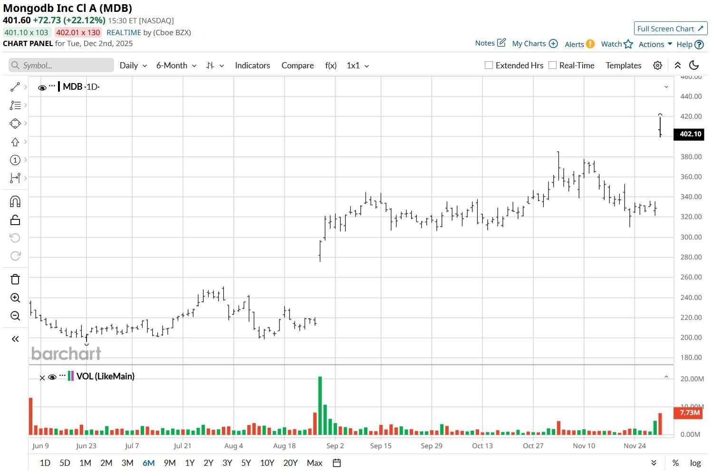Lock drawings with the padlock icon
This screenshot has height=472, width=712.
pos(15,219)
